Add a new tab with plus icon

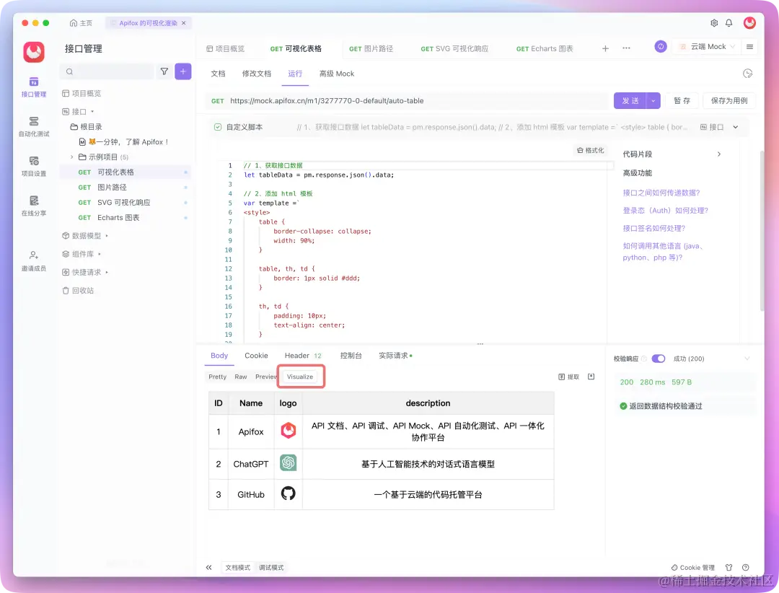click(605, 48)
